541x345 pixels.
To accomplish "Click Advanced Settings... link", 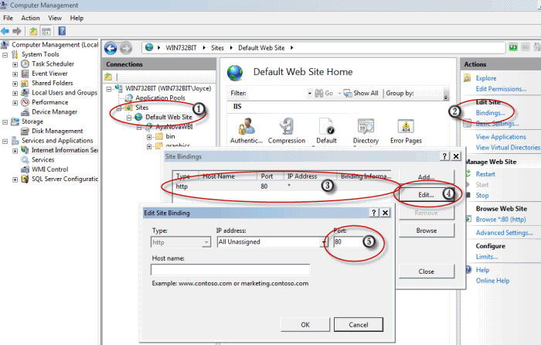I will 505,233.
